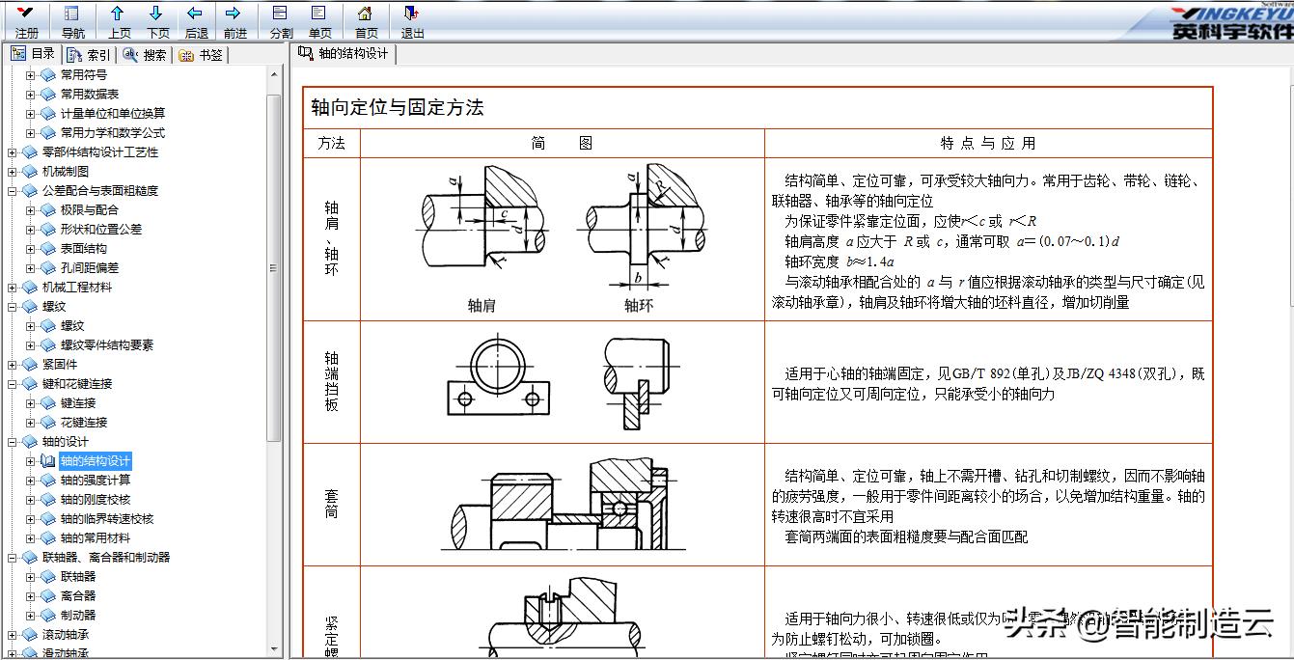This screenshot has width=1294, height=660.
Task: Select the 轴的结构设计 document tab
Action: point(344,53)
